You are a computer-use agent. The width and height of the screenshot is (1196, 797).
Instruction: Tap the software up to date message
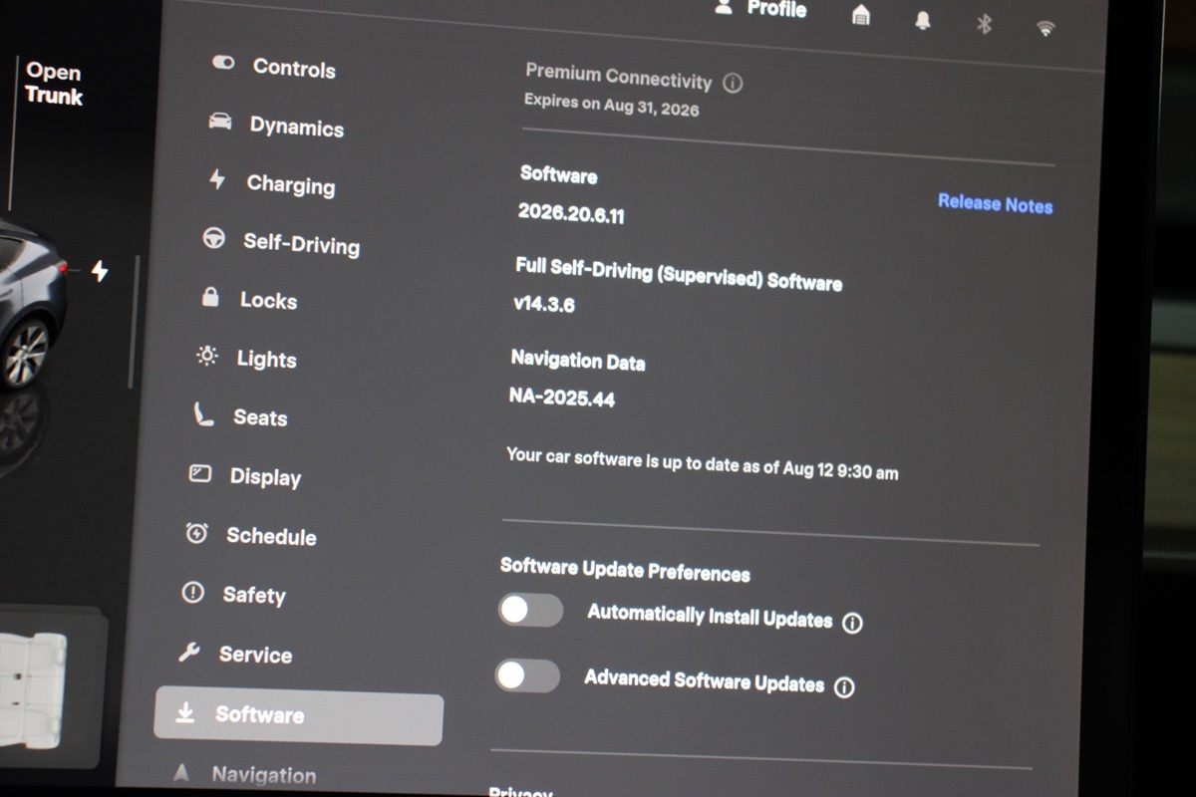(x=702, y=463)
